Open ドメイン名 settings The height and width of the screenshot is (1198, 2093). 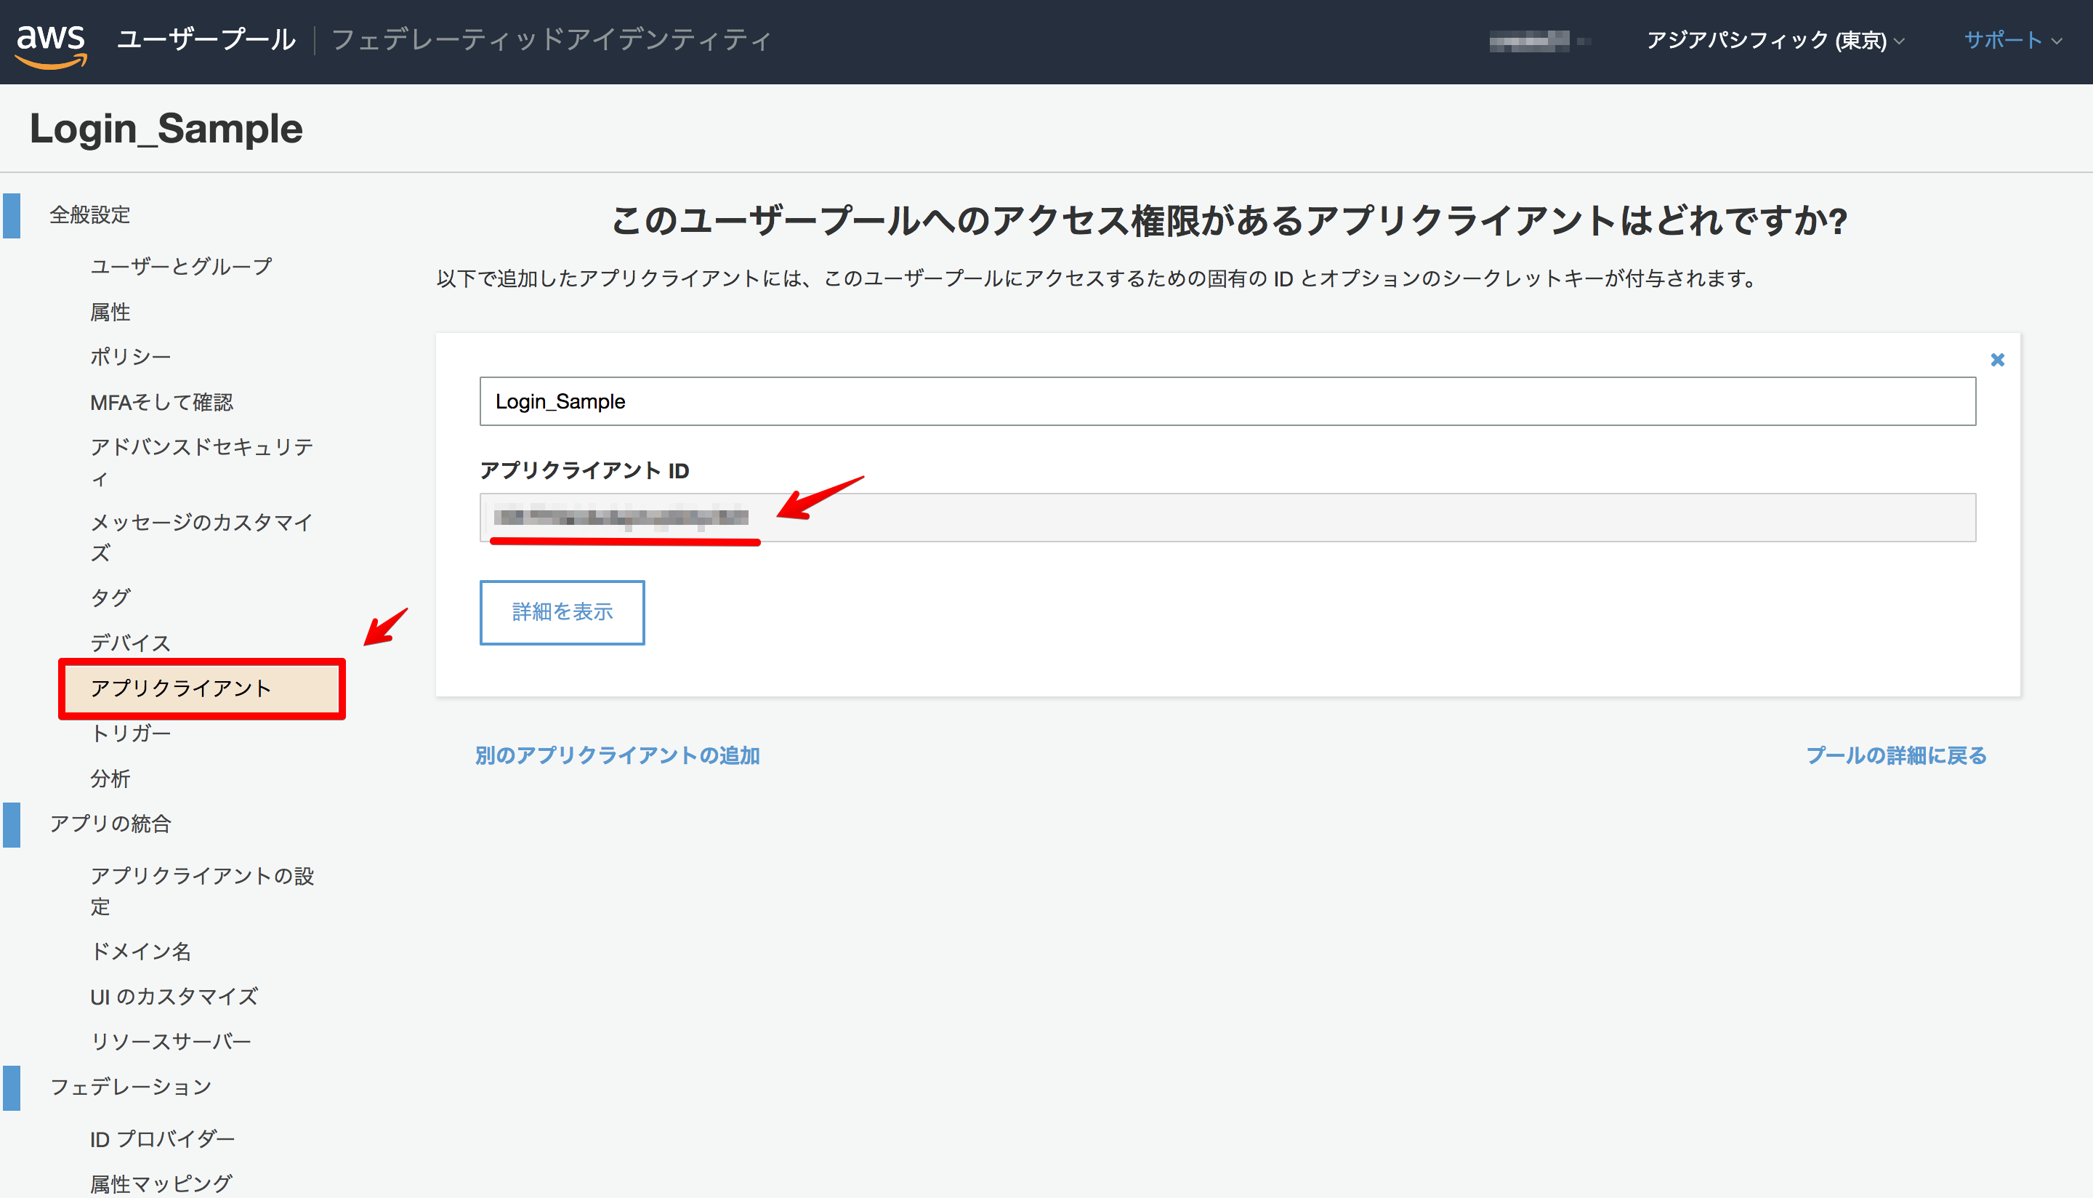(141, 952)
